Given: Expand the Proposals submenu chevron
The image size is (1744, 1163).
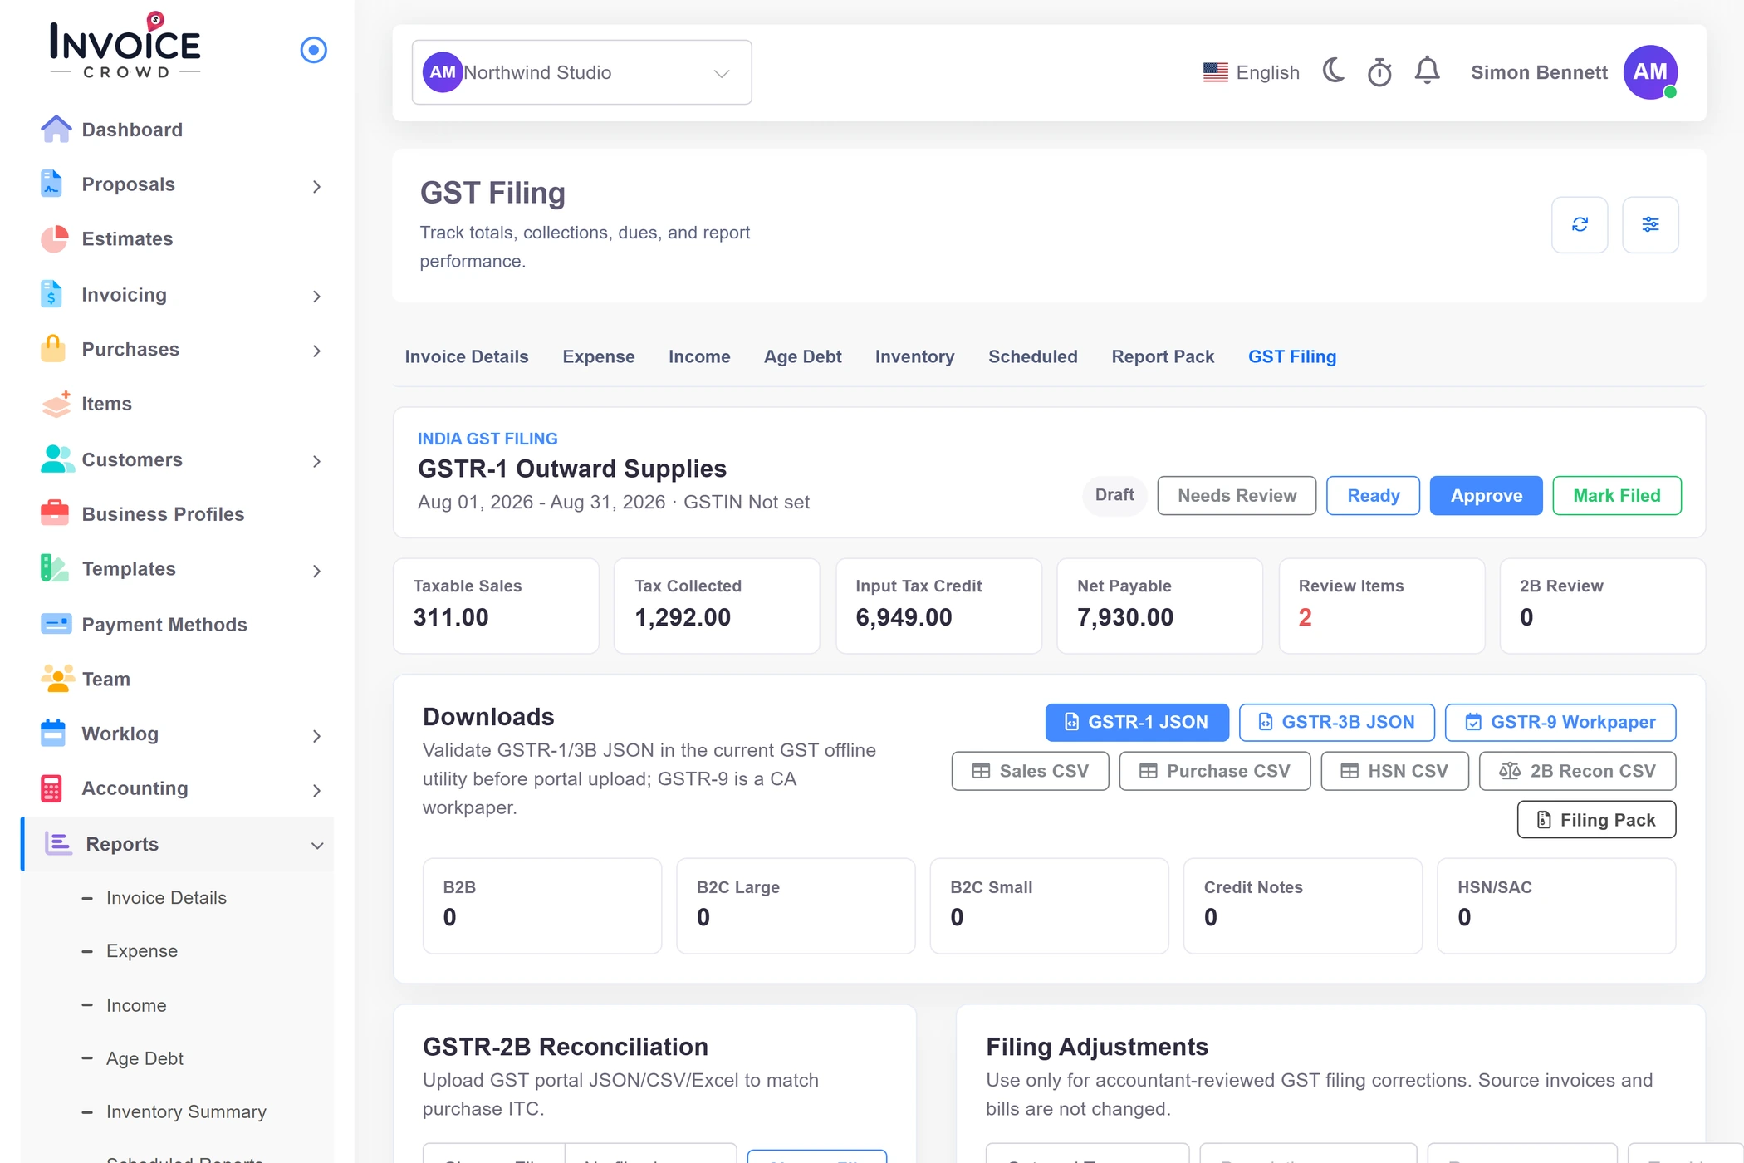Looking at the screenshot, I should [x=316, y=186].
